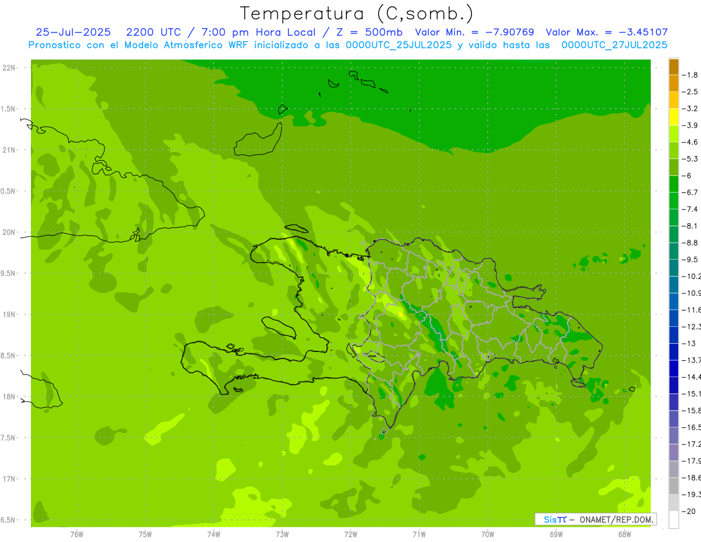Click the "68W" longitude label
This screenshot has height=542, width=701.
point(624,534)
